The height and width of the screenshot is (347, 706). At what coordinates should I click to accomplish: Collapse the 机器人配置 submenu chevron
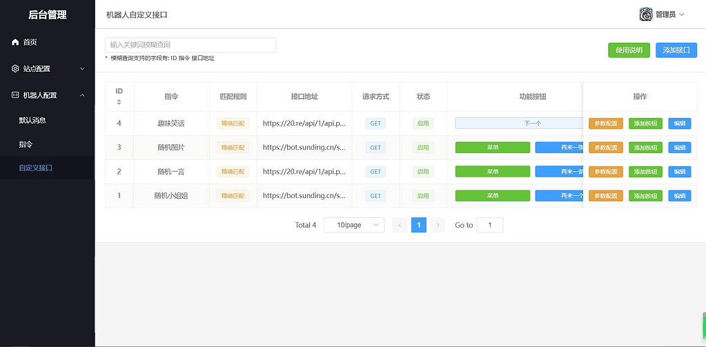pyautogui.click(x=82, y=95)
